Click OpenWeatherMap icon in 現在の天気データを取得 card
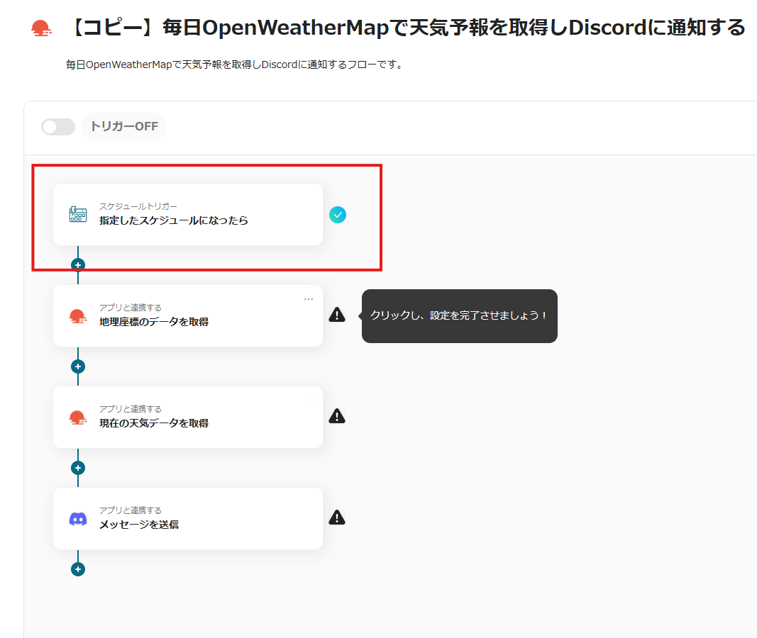The height and width of the screenshot is (638, 757). [78, 417]
